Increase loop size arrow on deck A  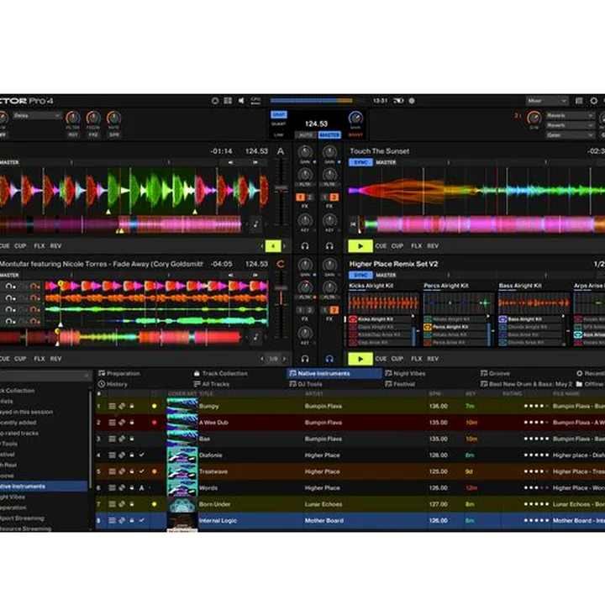tap(285, 245)
